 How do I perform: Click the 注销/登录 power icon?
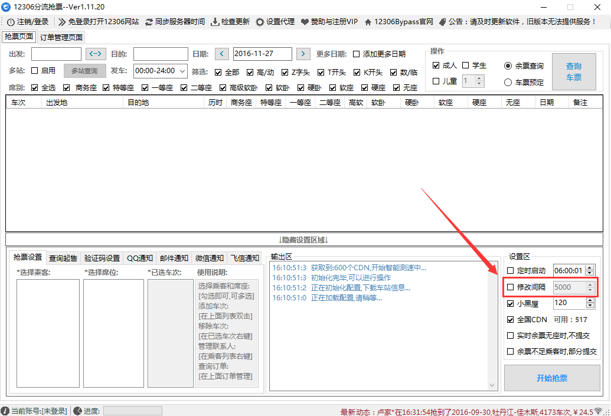coord(11,22)
